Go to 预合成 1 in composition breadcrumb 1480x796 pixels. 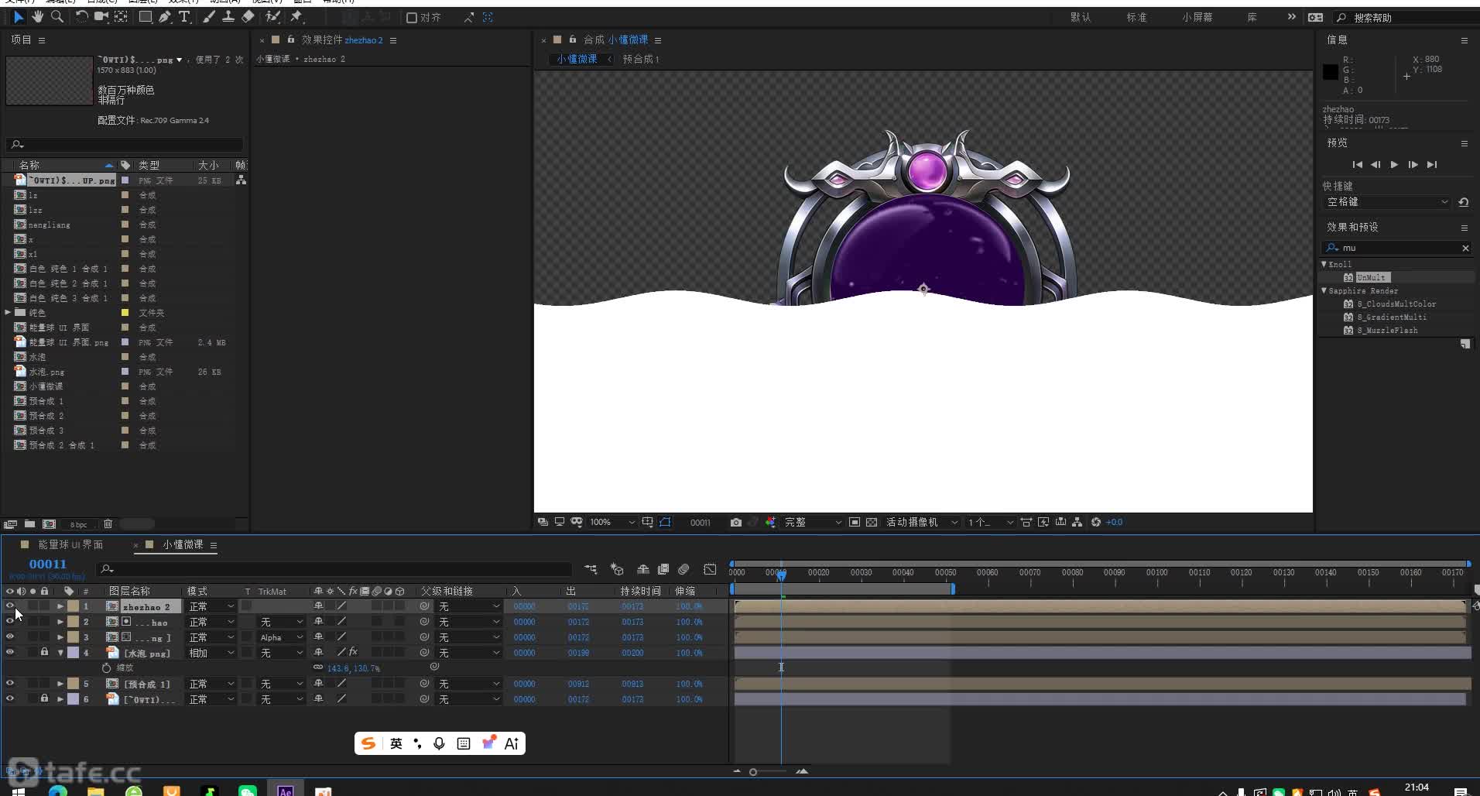pyautogui.click(x=641, y=59)
